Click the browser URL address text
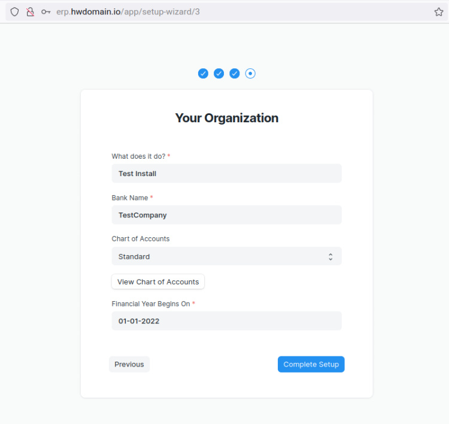This screenshot has width=449, height=424. click(x=128, y=12)
